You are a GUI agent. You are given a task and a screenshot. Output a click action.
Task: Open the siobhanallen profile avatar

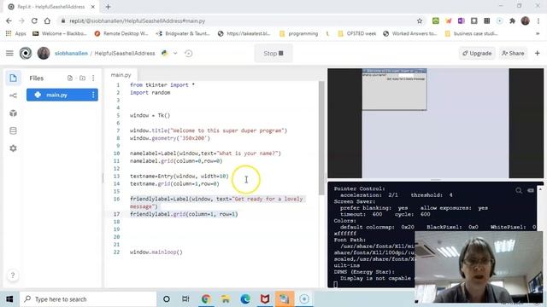click(x=44, y=53)
